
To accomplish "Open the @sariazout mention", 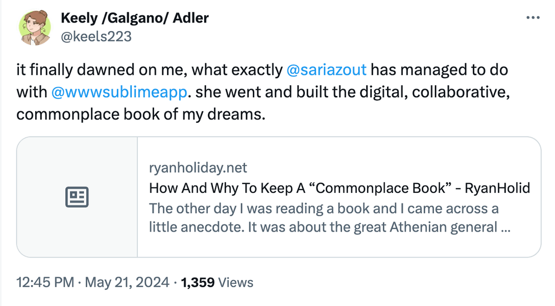I will [x=326, y=69].
